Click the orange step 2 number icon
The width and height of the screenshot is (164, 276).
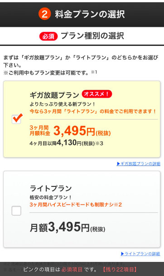click(44, 14)
